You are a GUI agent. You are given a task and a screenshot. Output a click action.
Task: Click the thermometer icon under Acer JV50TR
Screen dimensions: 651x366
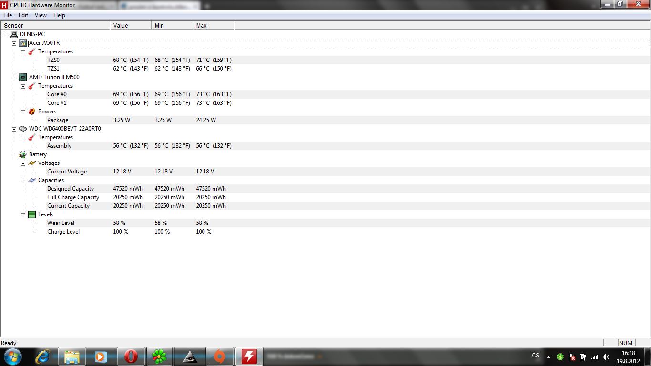point(32,51)
